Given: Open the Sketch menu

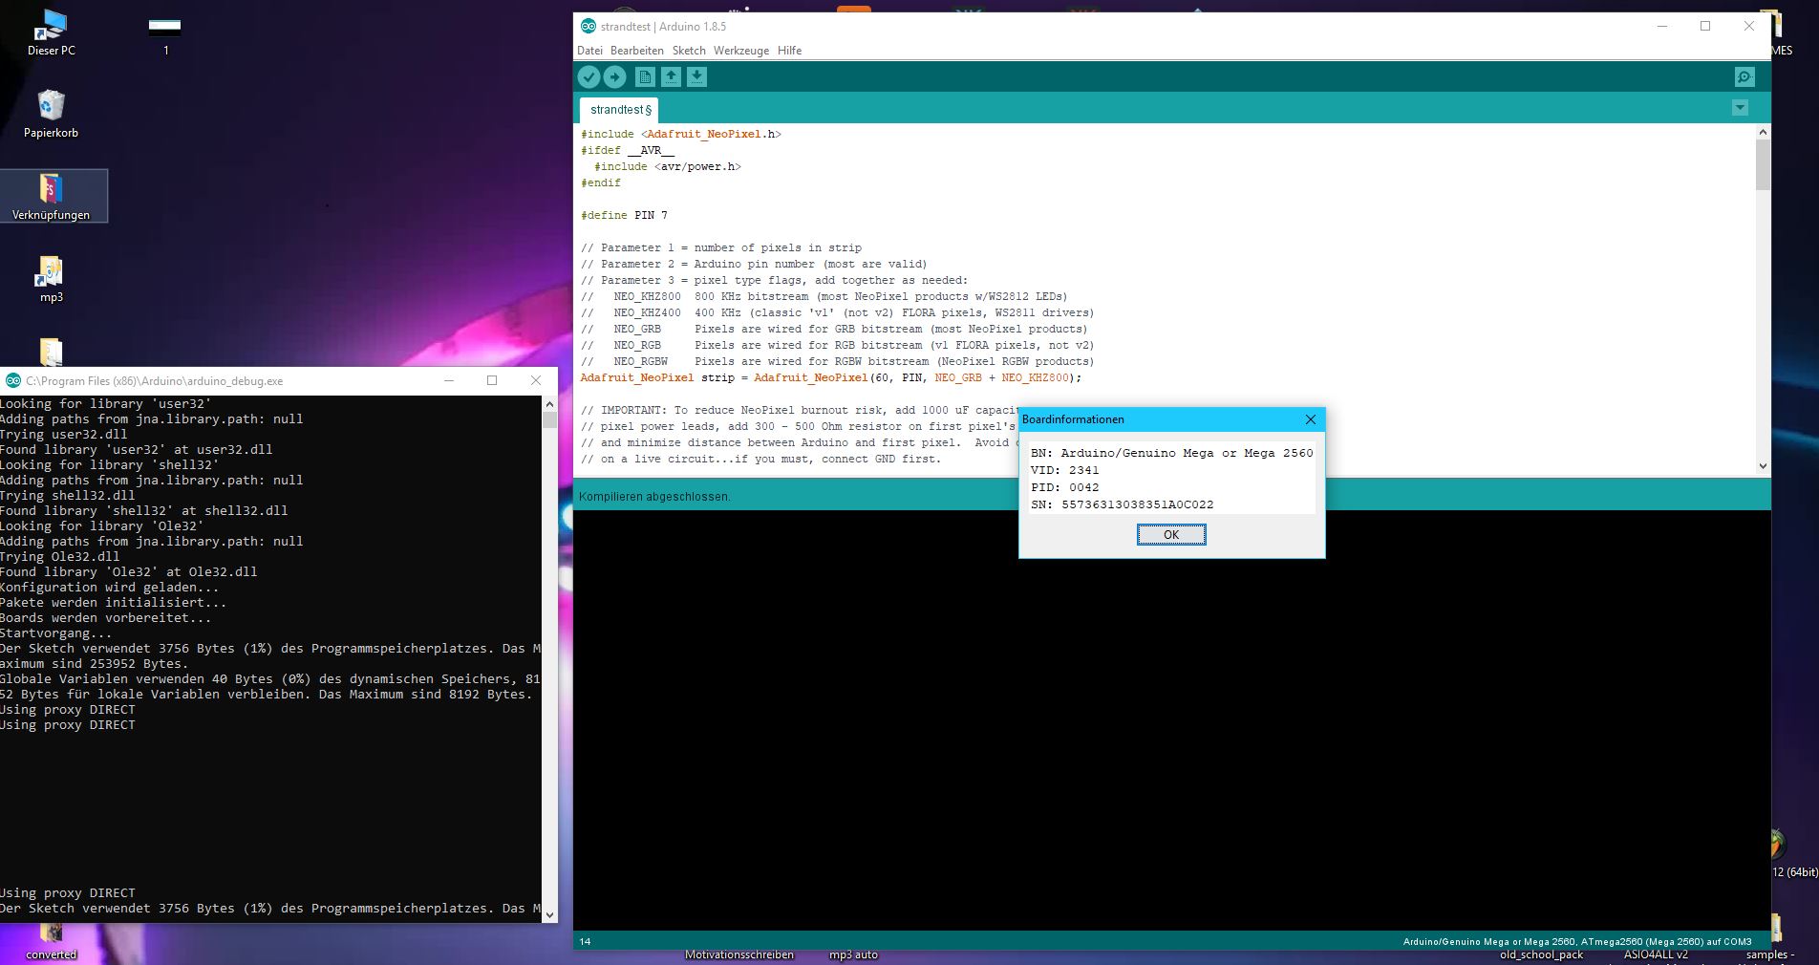Looking at the screenshot, I should tap(689, 51).
